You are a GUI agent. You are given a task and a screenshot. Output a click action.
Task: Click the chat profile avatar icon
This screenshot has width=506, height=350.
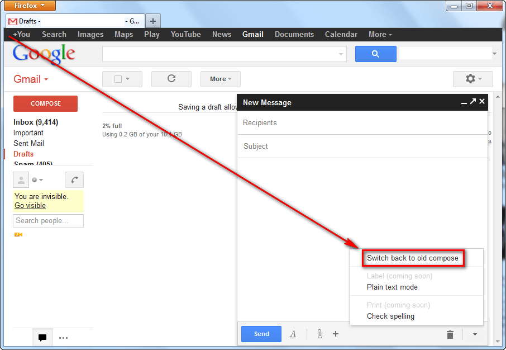tap(21, 179)
